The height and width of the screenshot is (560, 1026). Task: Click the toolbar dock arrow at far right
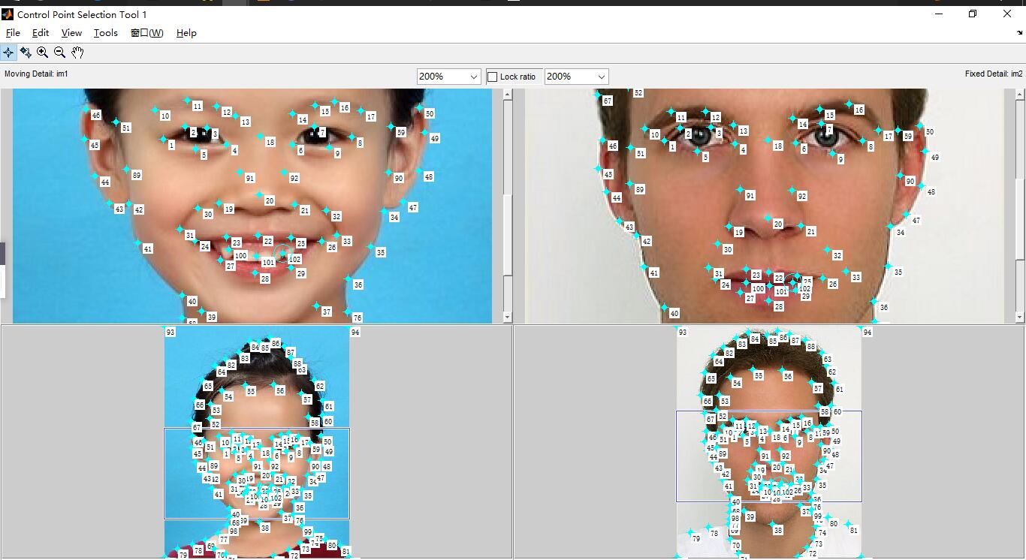[x=1019, y=33]
